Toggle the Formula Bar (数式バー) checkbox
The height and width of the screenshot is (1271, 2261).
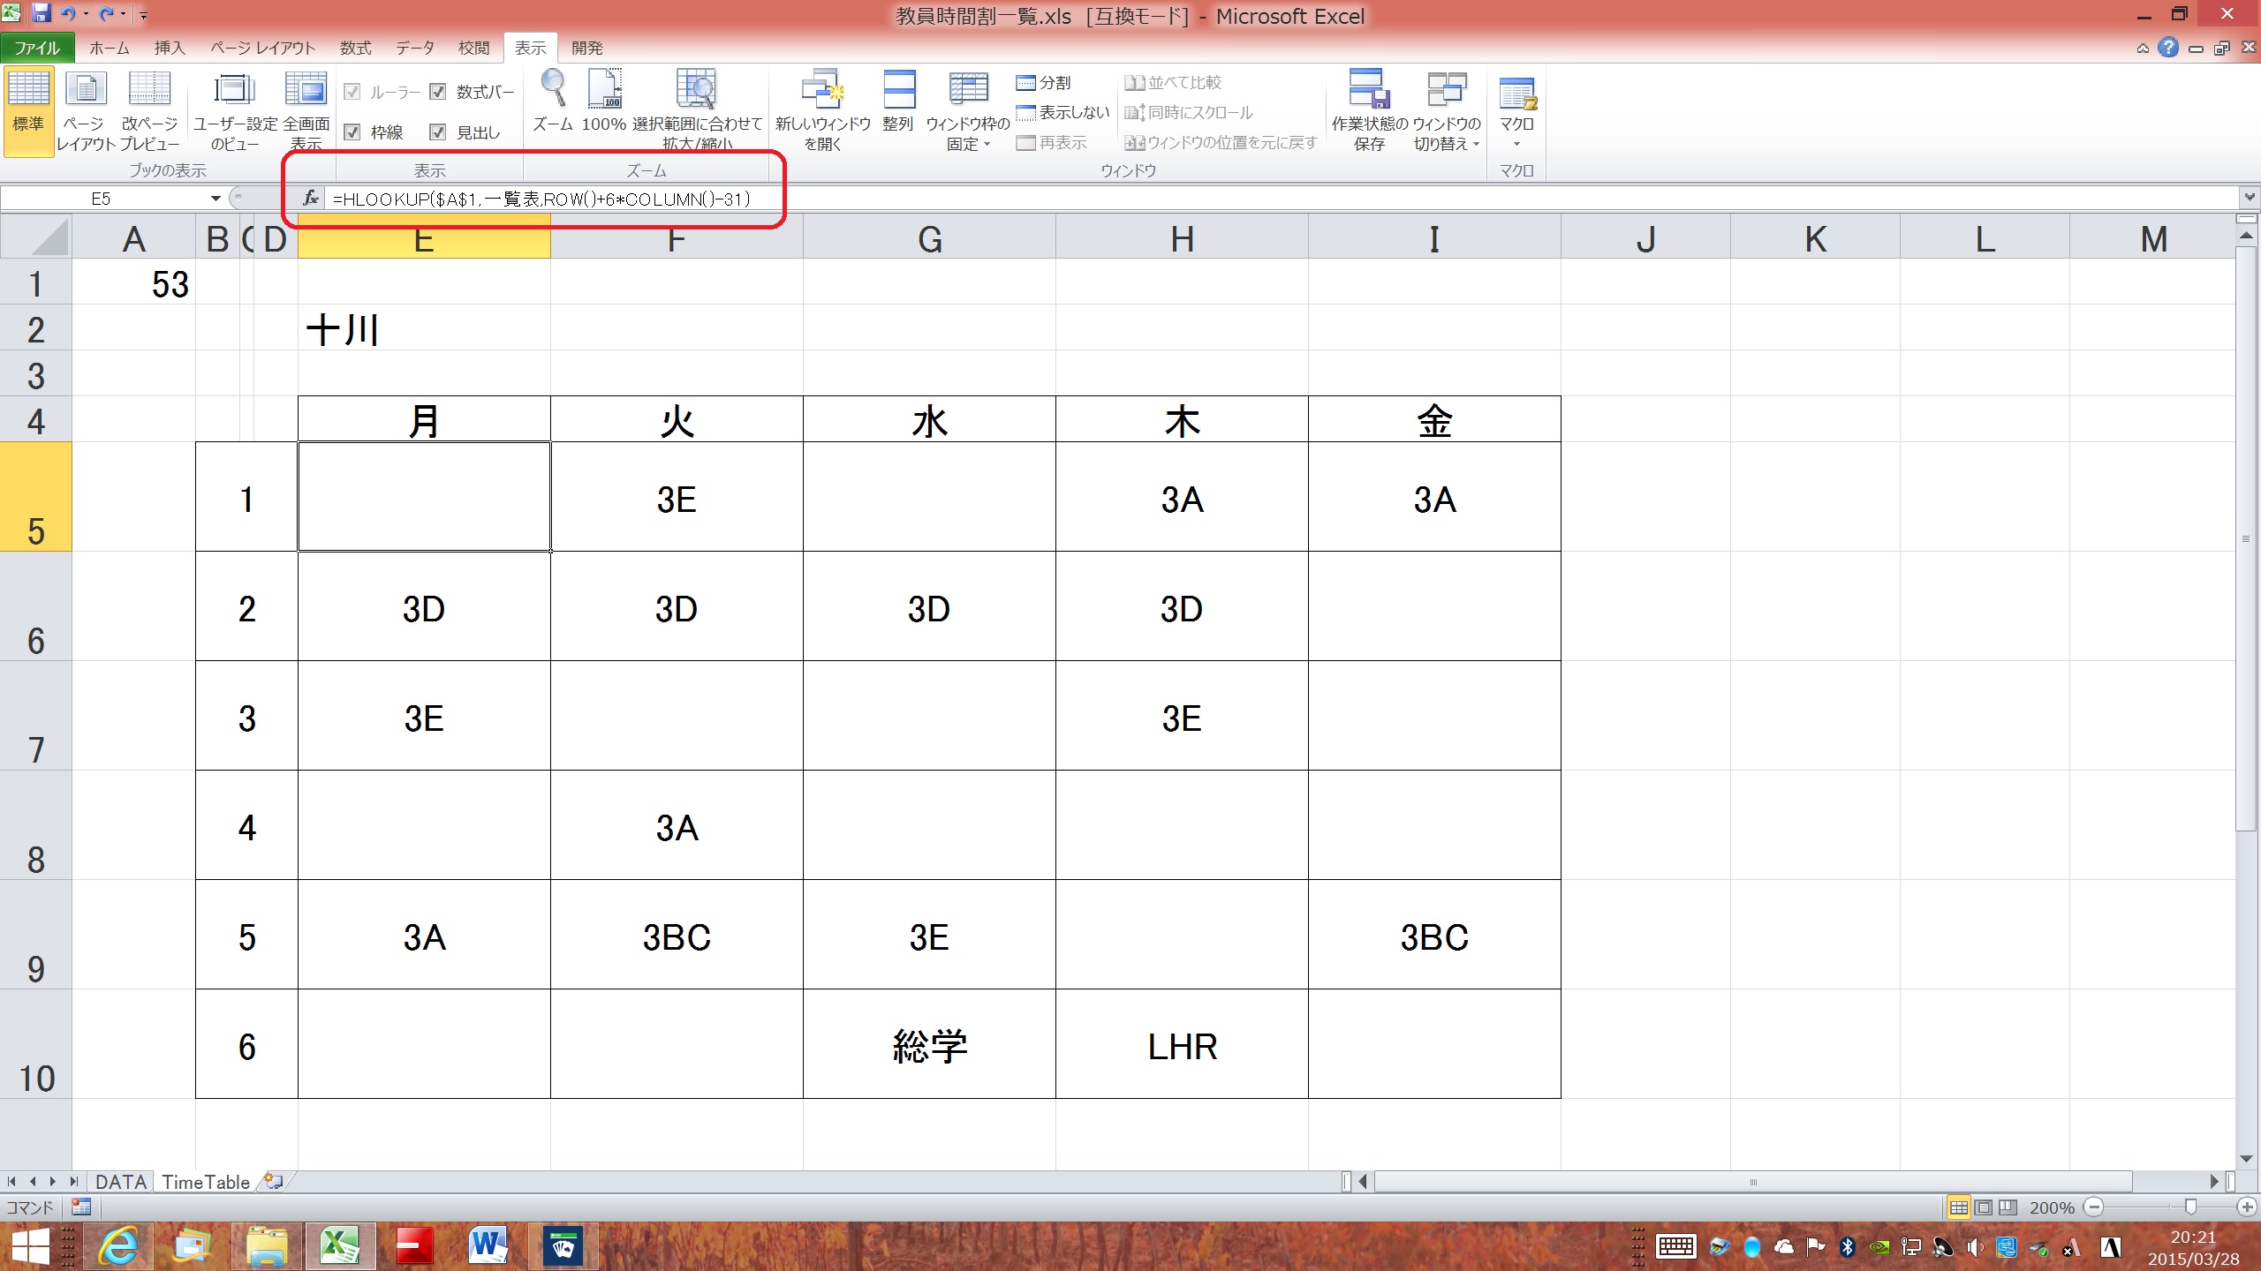[x=438, y=92]
